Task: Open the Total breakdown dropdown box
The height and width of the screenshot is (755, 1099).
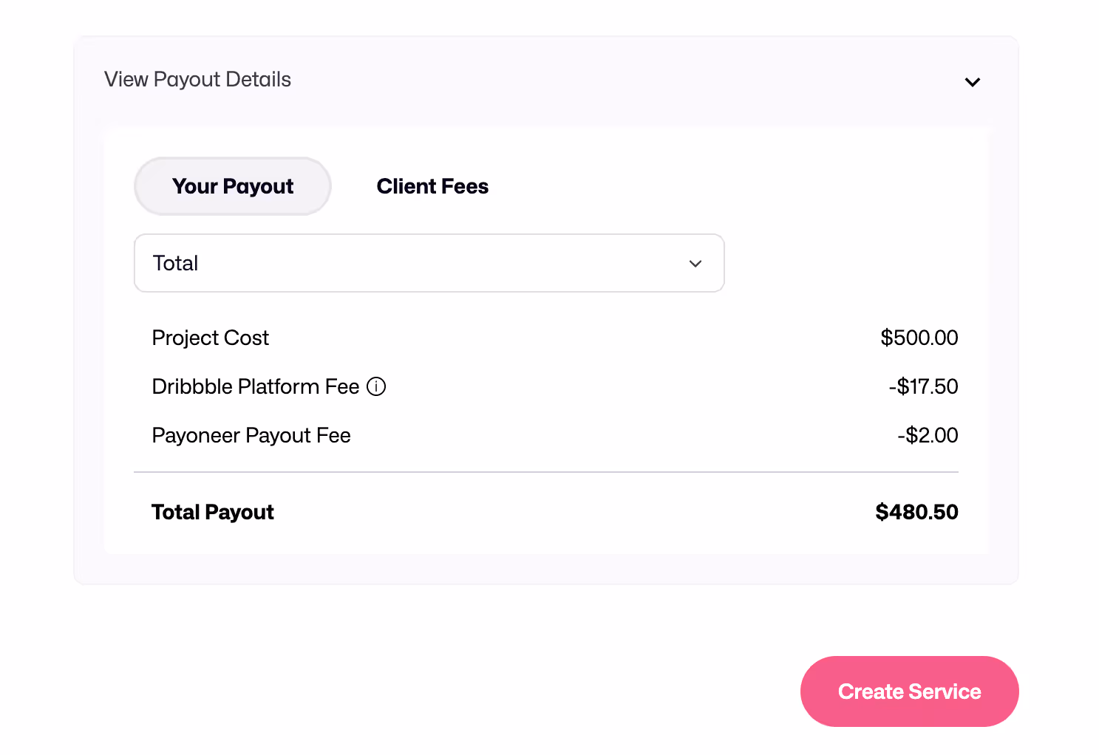Action: pyautogui.click(x=429, y=263)
